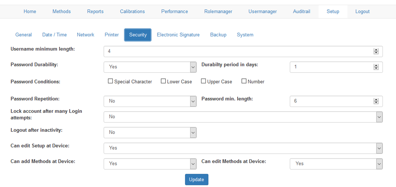Enable the Special Character checkbox
Image resolution: width=396 pixels, height=187 pixels.
point(110,81)
